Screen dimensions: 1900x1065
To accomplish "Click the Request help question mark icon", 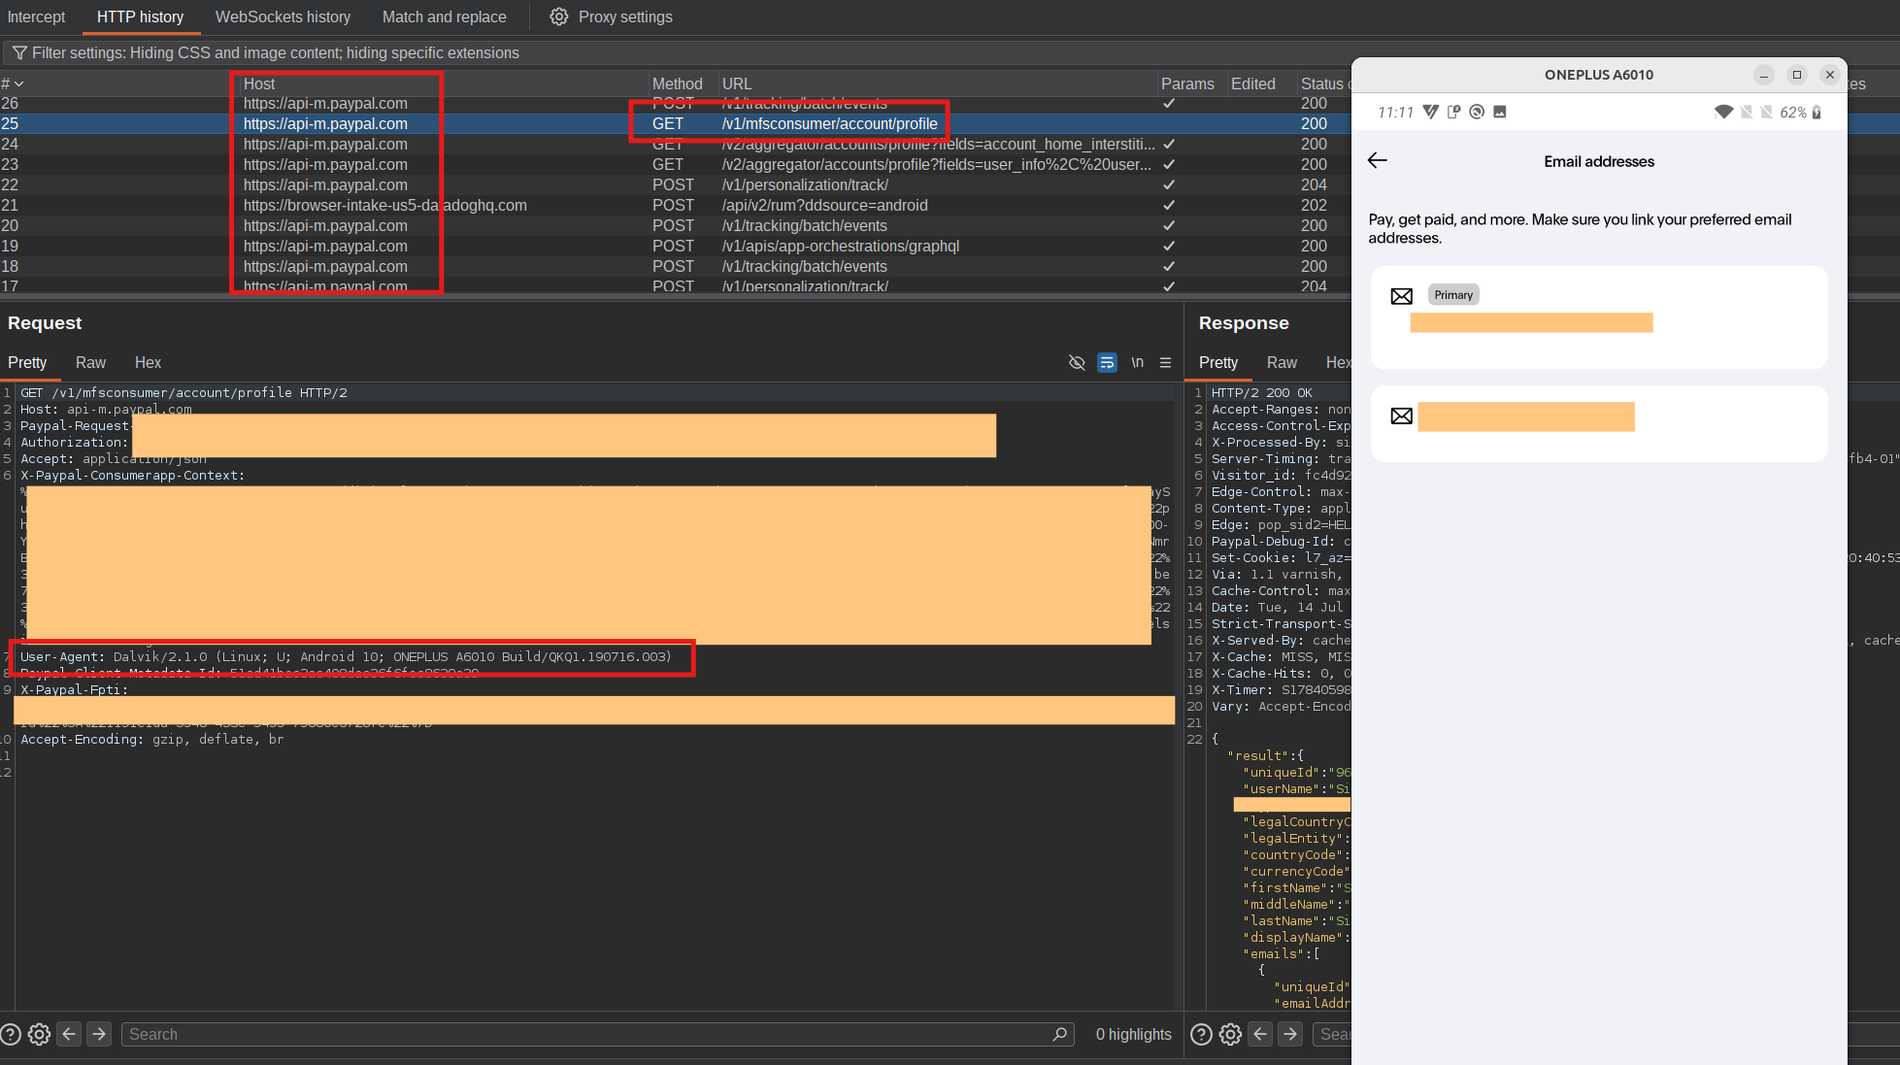I will pos(11,1034).
